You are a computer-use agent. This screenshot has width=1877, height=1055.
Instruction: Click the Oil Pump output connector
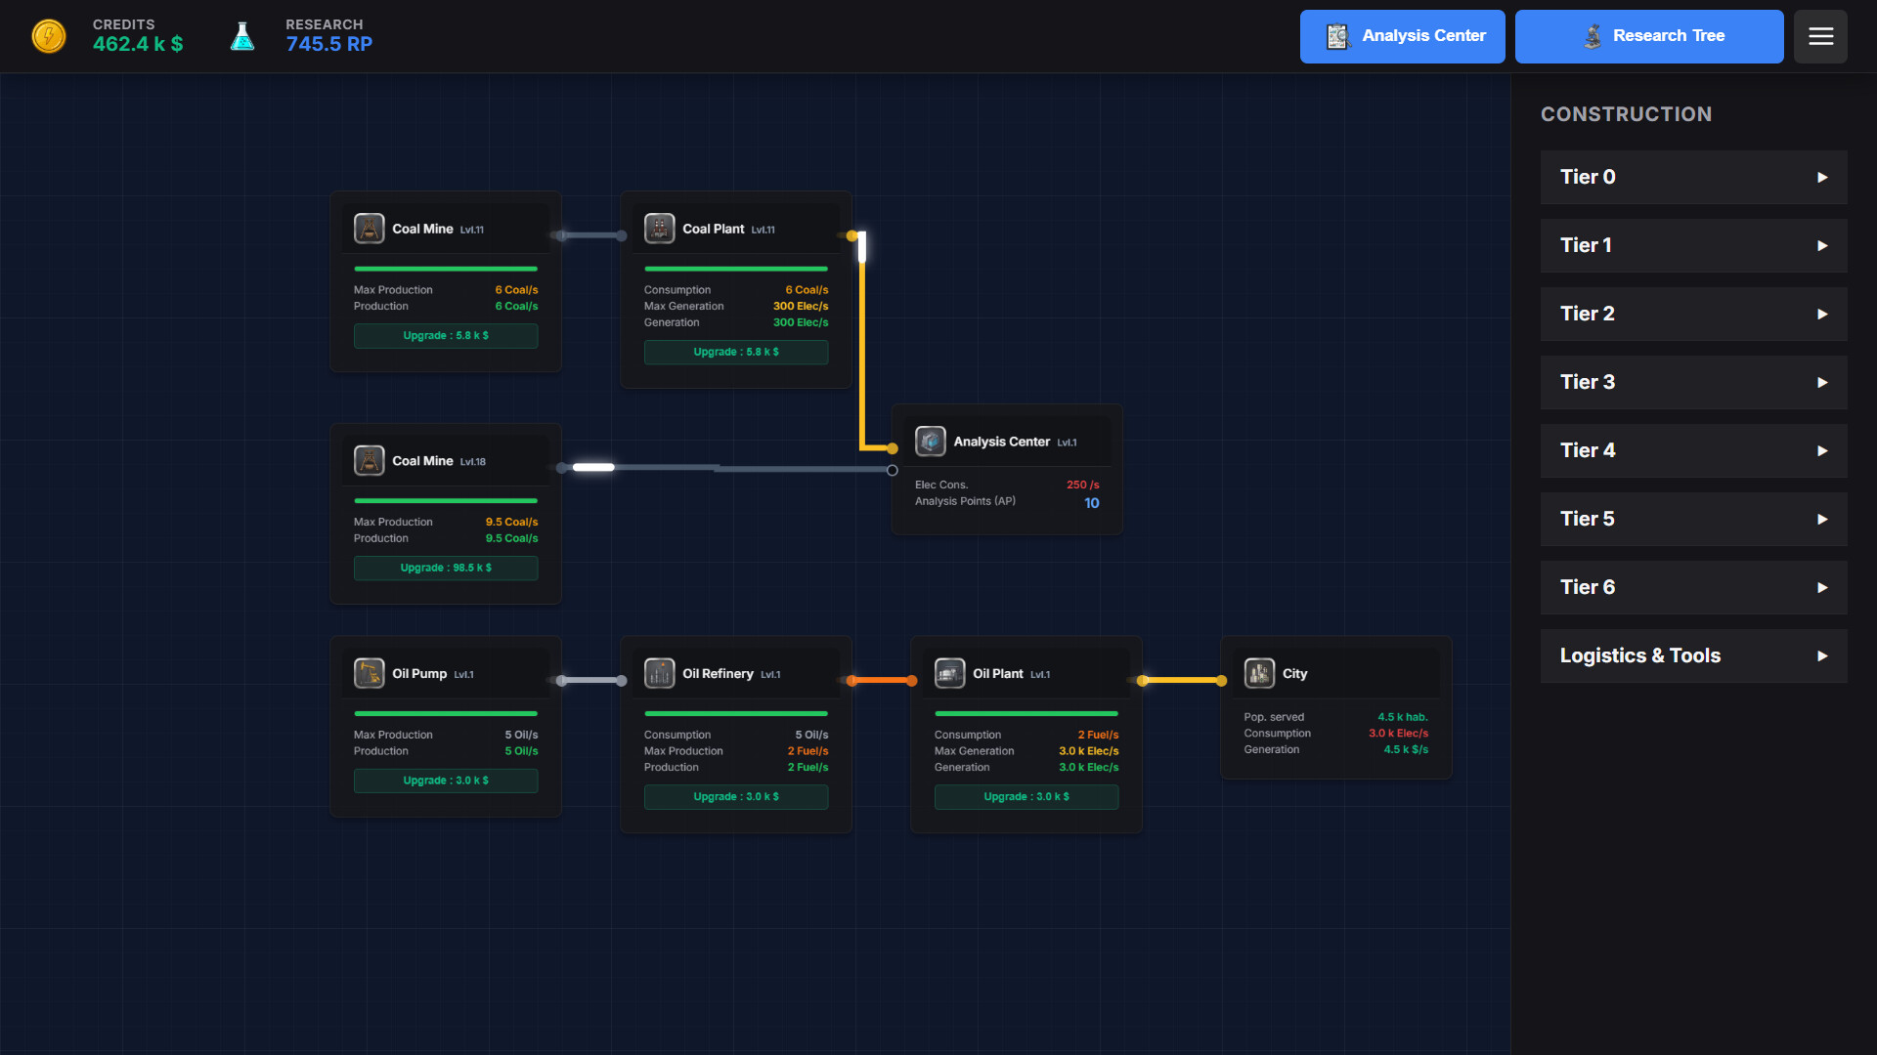pos(561,681)
